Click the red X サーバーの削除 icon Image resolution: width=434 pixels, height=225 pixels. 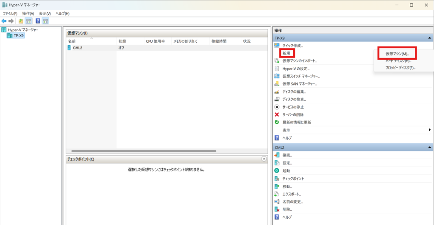click(x=277, y=115)
